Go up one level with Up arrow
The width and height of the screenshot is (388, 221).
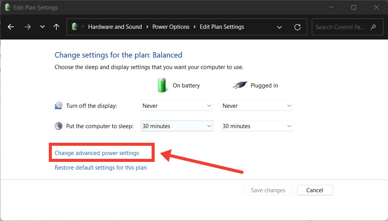tap(57, 27)
